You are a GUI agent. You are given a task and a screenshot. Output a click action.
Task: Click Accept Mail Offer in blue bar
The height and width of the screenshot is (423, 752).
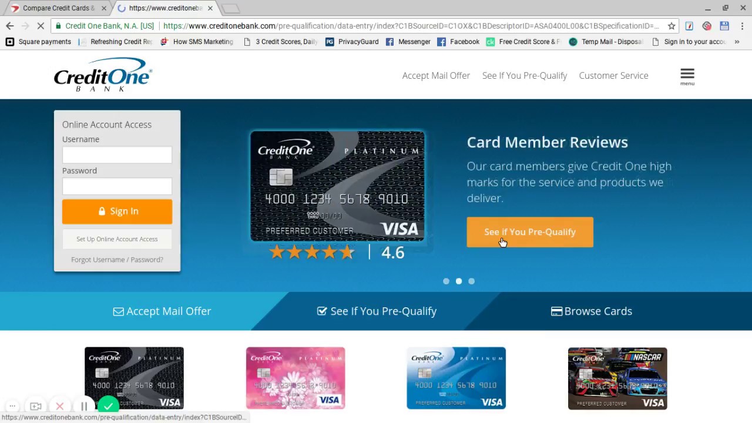tap(162, 311)
